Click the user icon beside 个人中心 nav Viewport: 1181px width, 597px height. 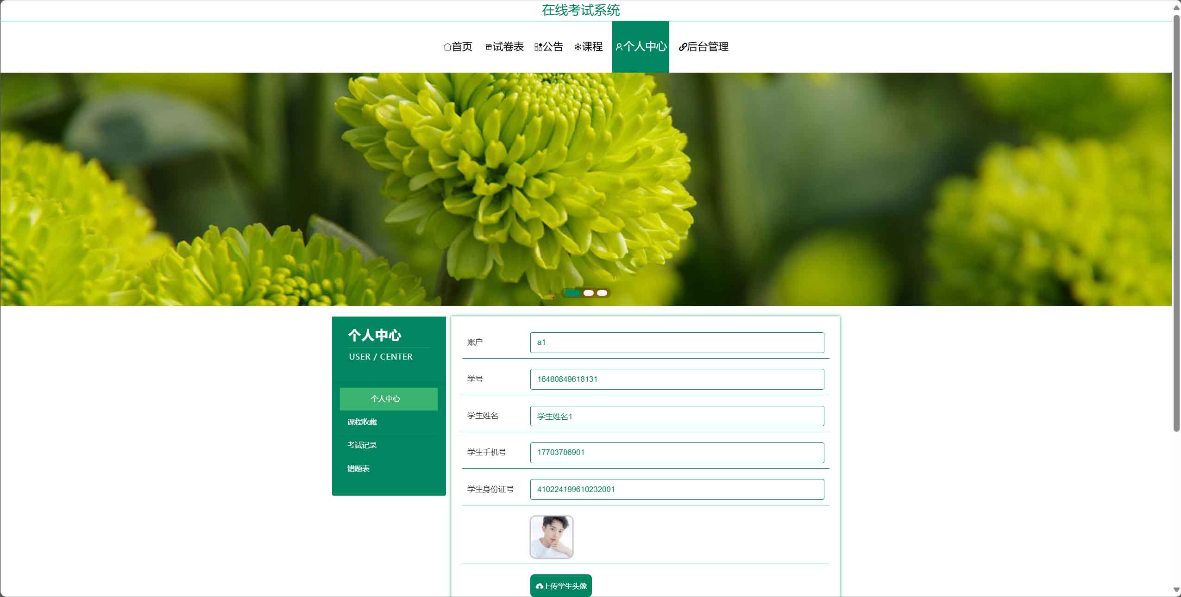(619, 47)
